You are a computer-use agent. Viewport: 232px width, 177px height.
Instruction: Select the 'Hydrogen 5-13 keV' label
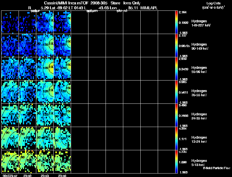pos(199,163)
